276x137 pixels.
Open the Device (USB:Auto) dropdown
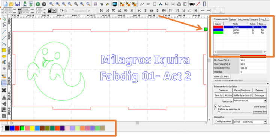point(250,122)
